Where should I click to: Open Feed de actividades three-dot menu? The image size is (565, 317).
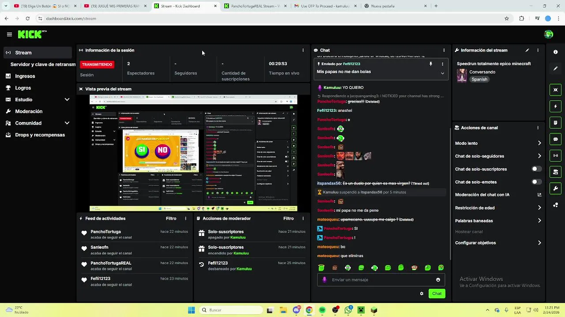[x=185, y=218]
